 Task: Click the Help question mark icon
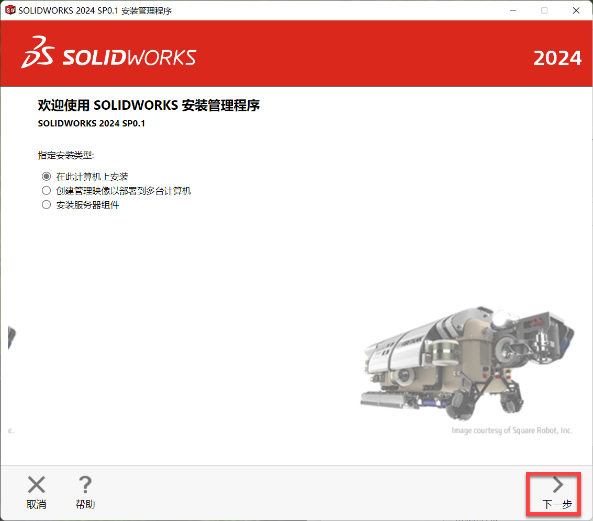[85, 485]
